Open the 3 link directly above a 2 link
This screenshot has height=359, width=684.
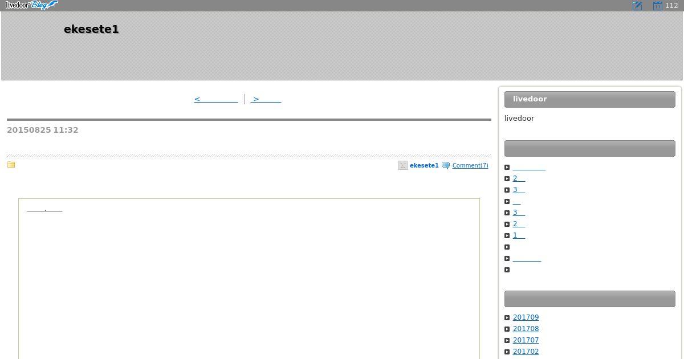point(519,213)
